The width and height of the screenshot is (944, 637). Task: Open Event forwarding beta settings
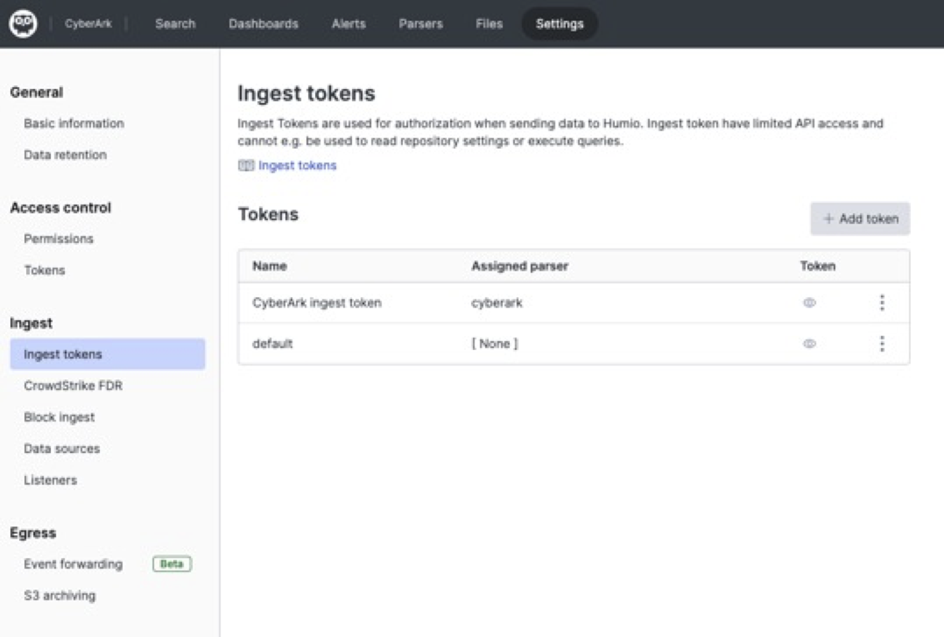tap(73, 564)
